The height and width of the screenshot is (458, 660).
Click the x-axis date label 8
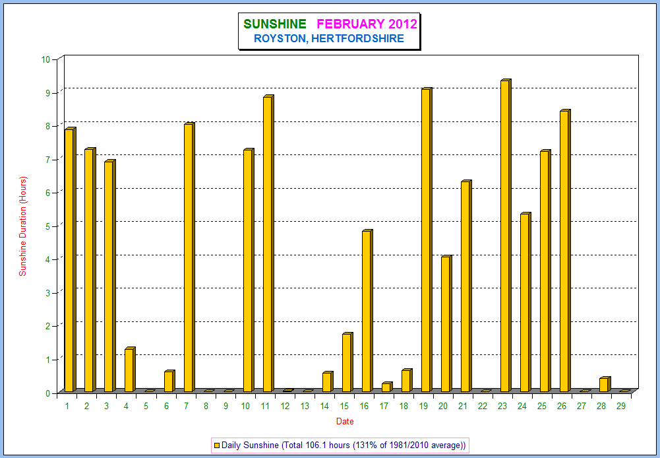(206, 406)
